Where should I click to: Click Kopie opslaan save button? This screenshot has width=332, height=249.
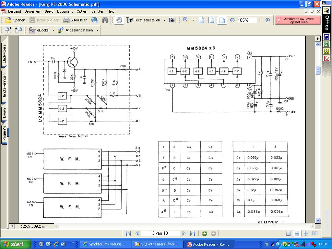[x=44, y=20]
